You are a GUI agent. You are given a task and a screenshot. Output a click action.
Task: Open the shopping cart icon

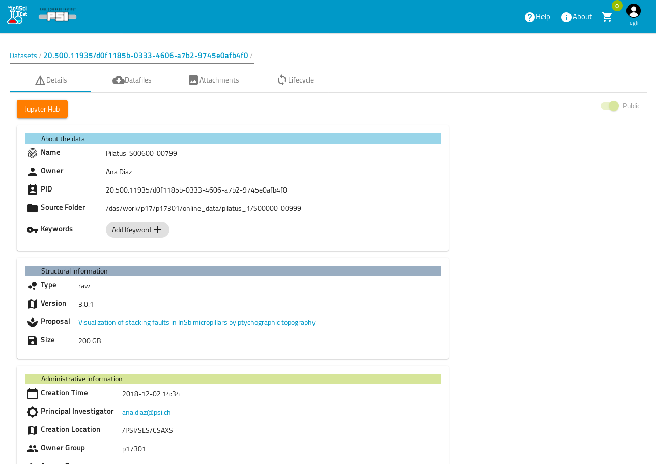pos(607,17)
